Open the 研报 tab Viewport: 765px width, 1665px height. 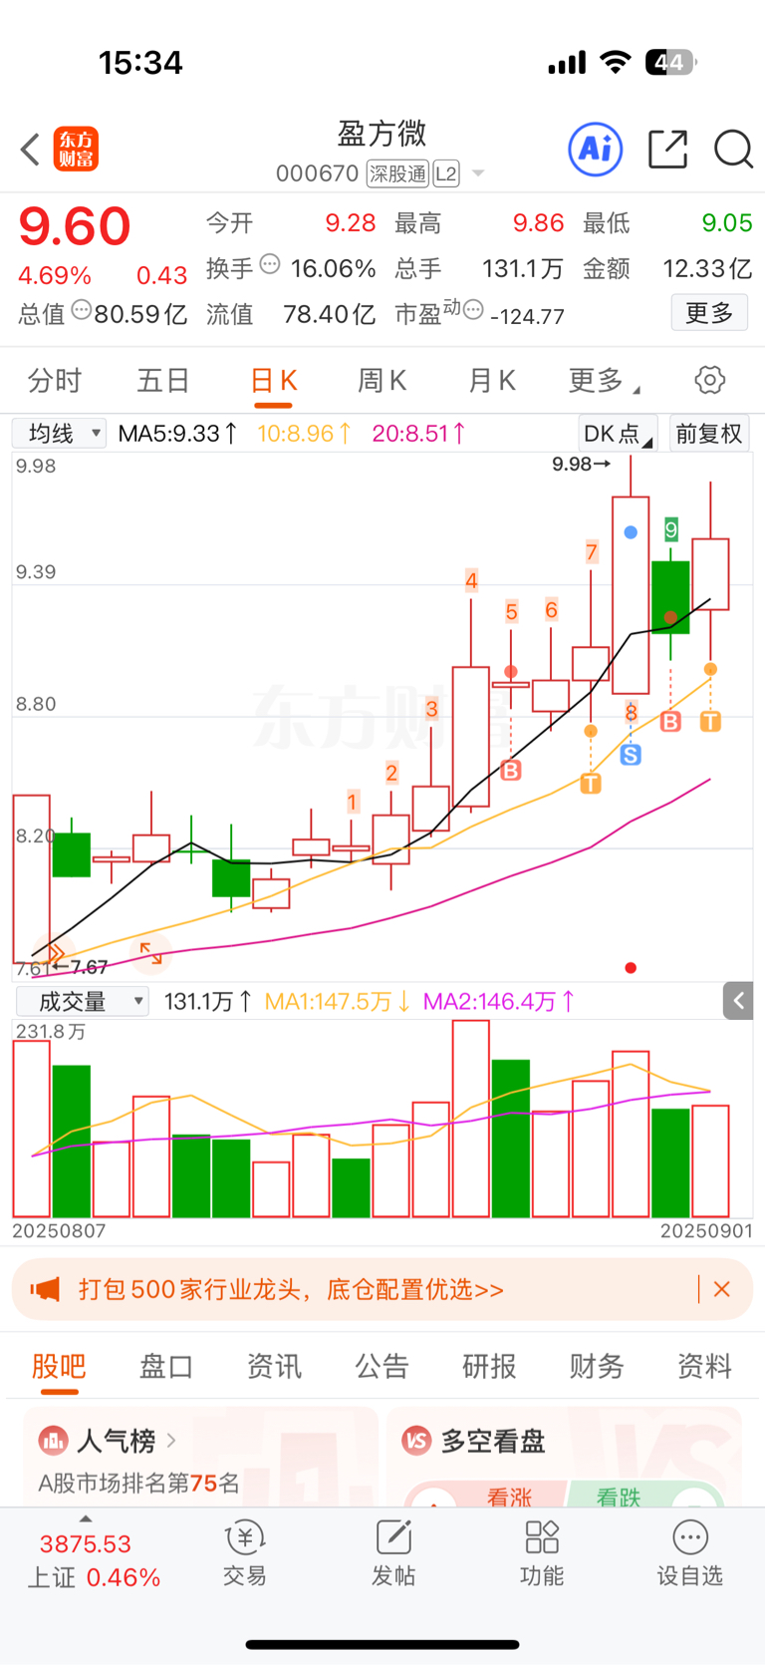(489, 1366)
